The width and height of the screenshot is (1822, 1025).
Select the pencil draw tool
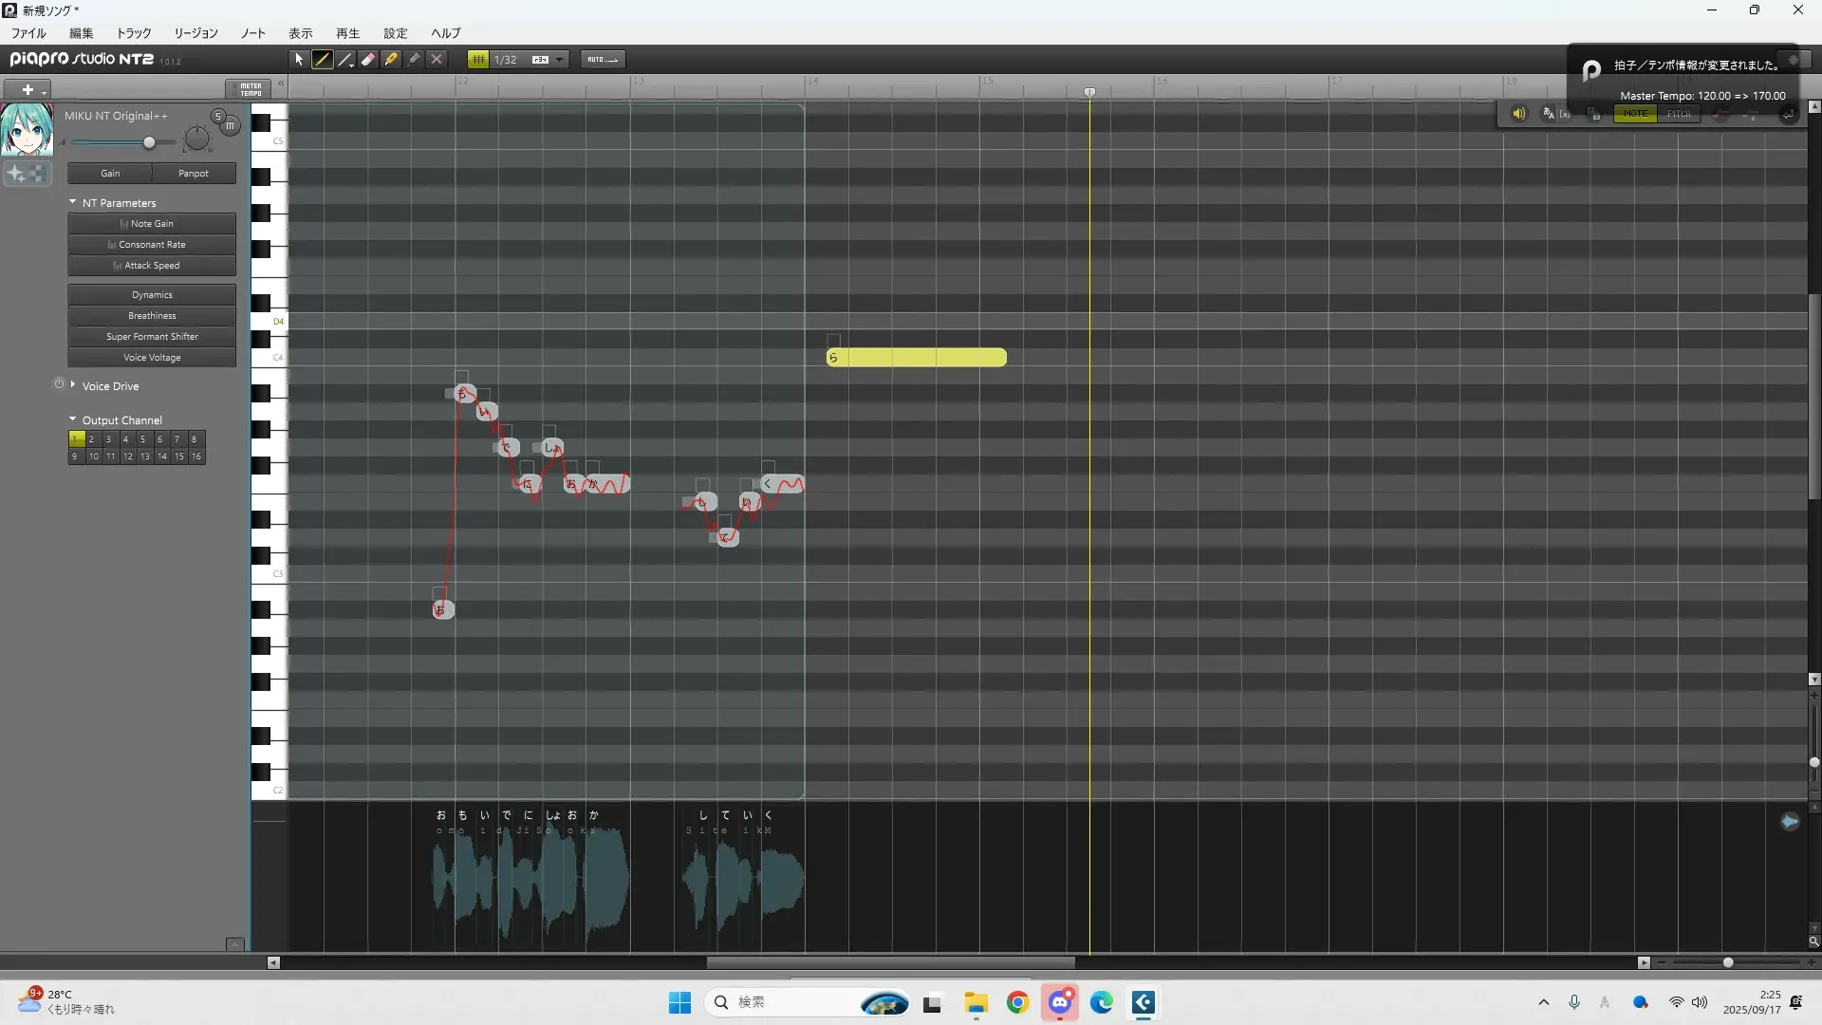tap(323, 59)
